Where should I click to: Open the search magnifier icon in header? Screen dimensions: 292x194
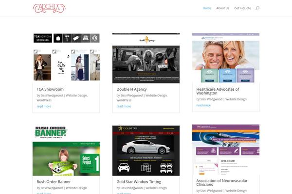coord(257,8)
